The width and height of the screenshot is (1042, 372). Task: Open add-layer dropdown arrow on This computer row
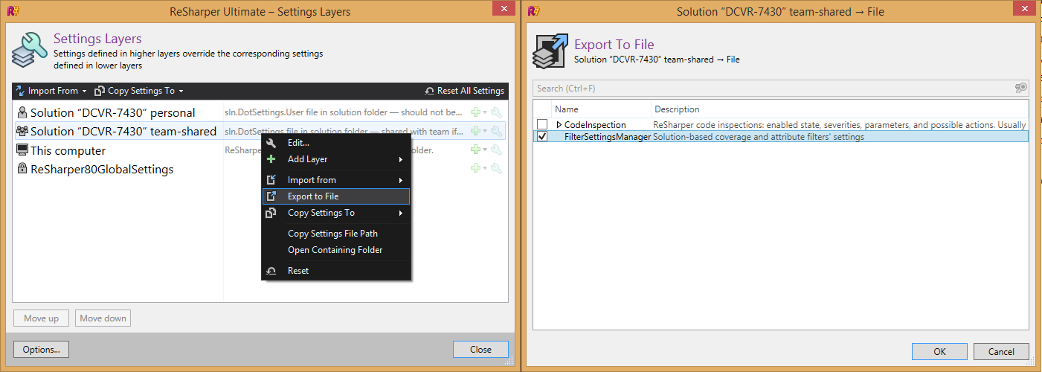coord(485,151)
